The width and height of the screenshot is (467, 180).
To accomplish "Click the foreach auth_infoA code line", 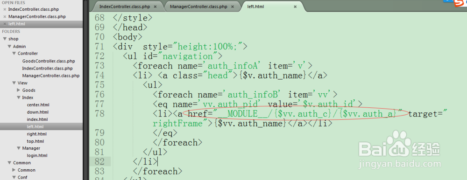I will click(x=222, y=66).
